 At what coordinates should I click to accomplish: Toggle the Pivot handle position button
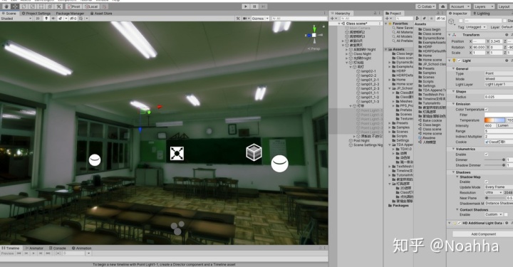(x=74, y=6)
